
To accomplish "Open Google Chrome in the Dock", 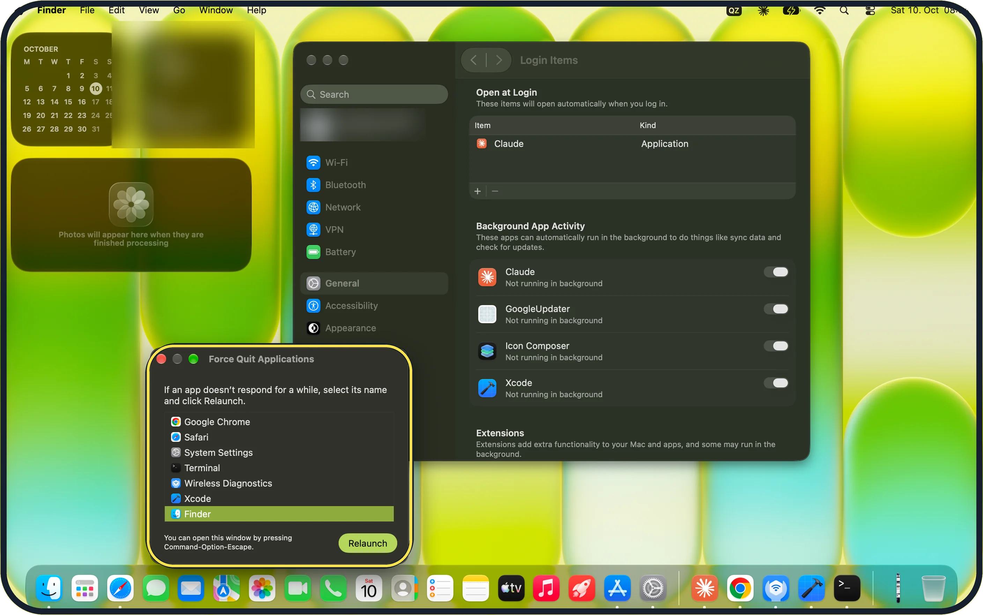I will point(740,588).
